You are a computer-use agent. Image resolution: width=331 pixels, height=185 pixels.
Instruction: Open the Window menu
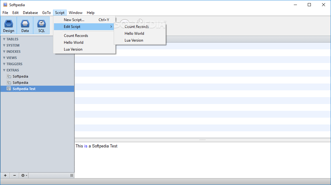76,13
